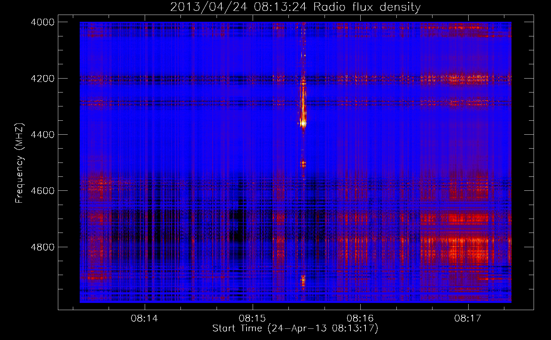
Task: Click the 4200 frequency tick label
Action: pos(43,79)
